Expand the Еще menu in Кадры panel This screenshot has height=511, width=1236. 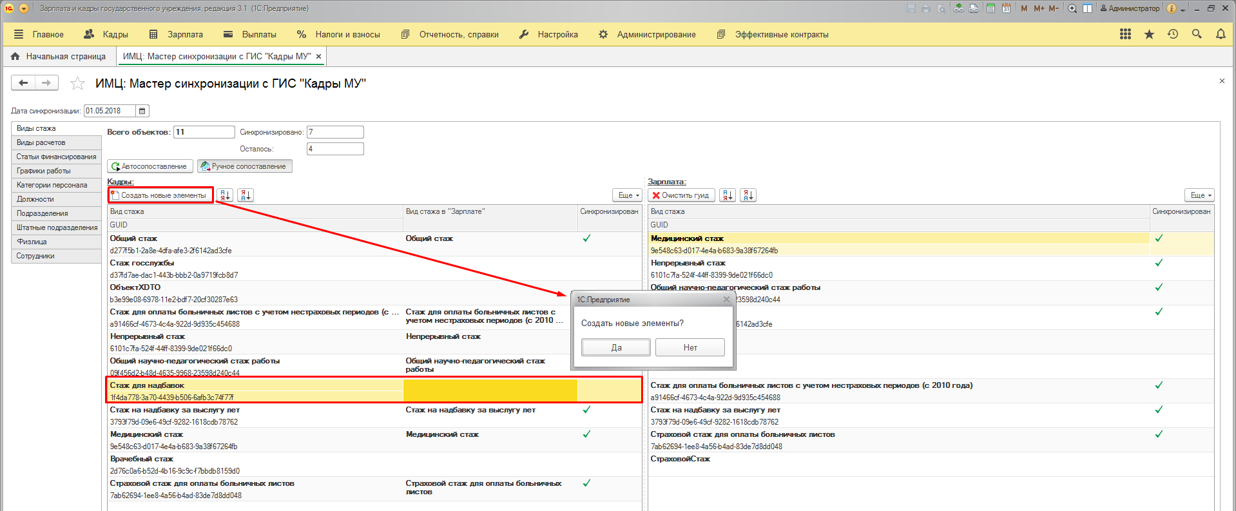coord(627,195)
